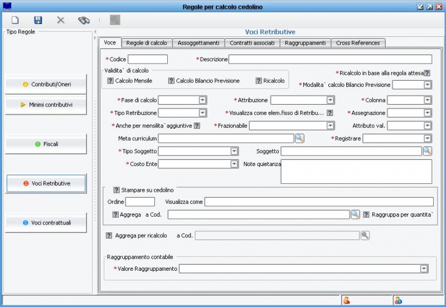Open the Soggetto lookup magnifier icon
Image resolution: width=446 pixels, height=307 pixels.
[x=428, y=151]
